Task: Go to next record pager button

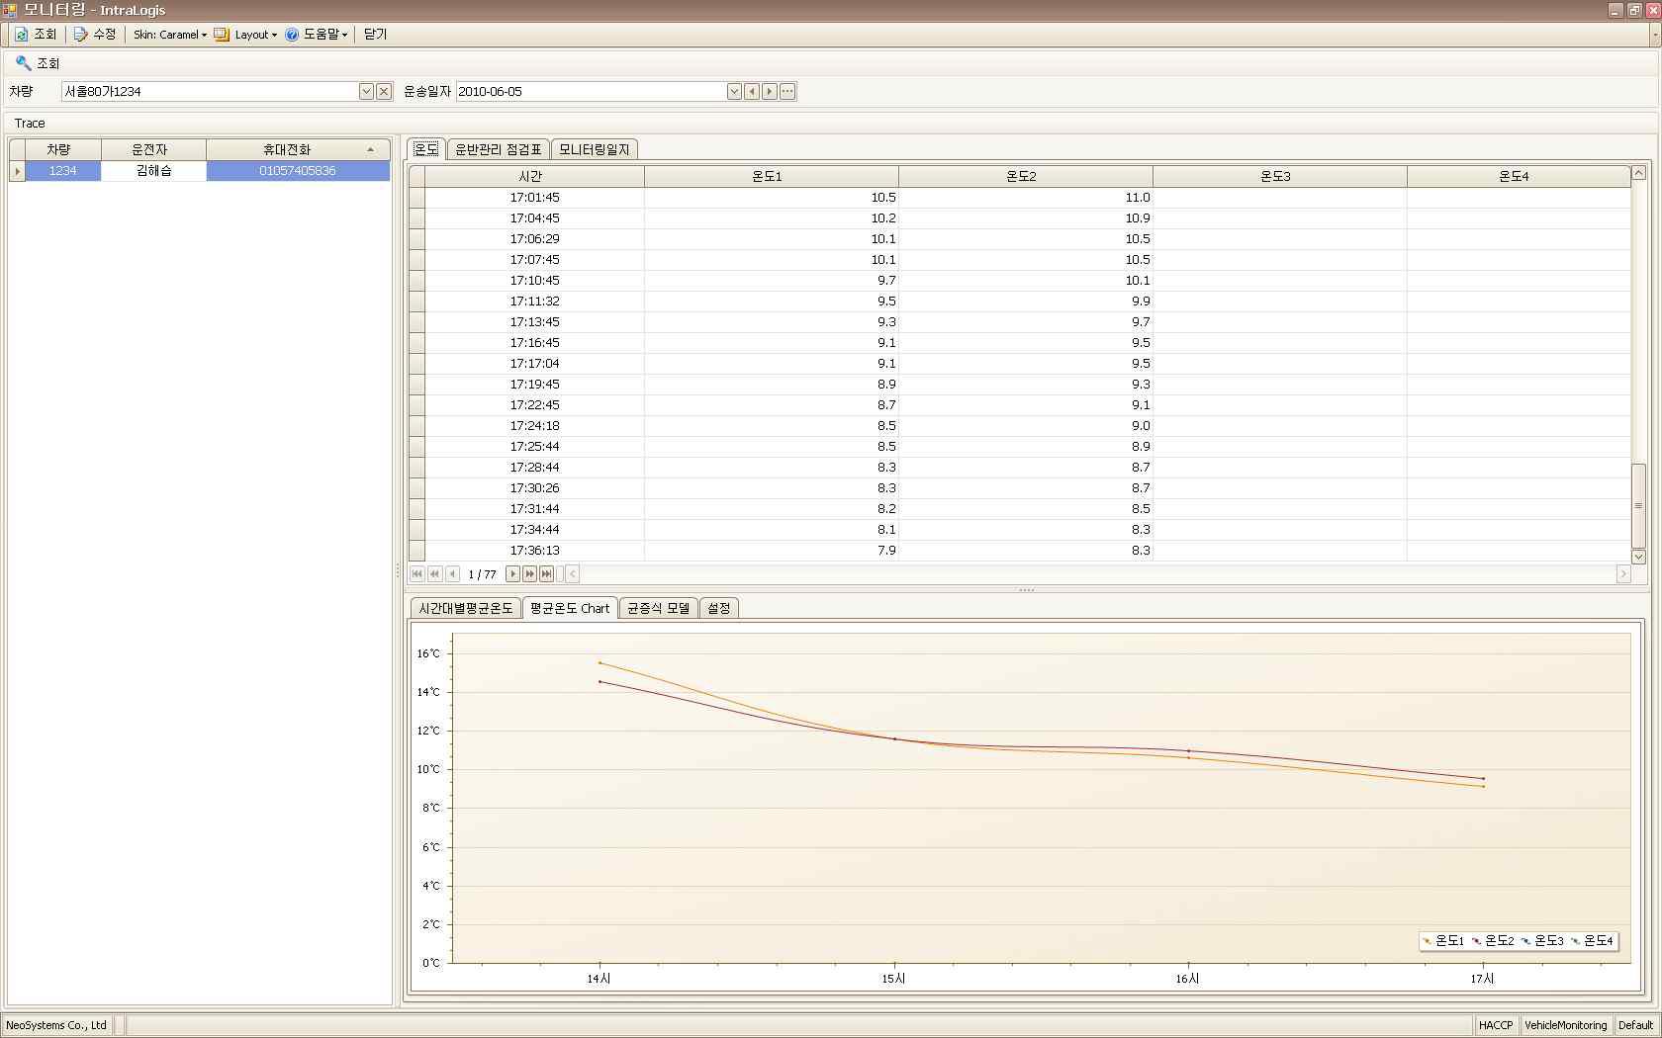Action: pos(512,573)
